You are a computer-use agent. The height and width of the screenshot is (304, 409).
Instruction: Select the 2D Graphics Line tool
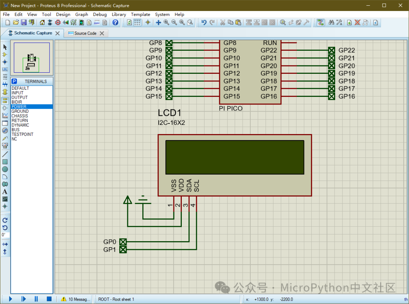pyautogui.click(x=5, y=154)
